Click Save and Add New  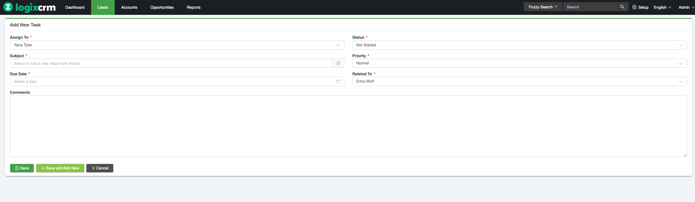coord(60,168)
